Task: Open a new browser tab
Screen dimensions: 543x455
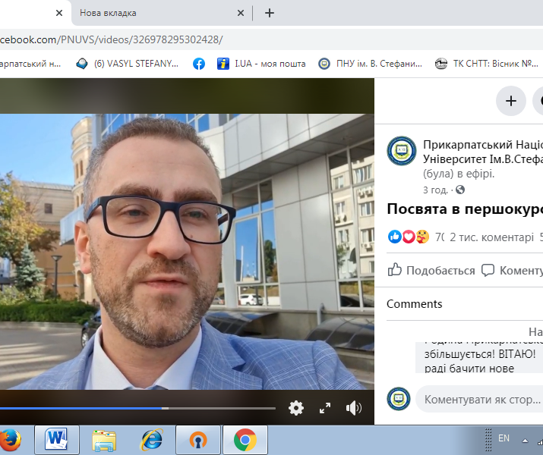Action: coord(270,13)
